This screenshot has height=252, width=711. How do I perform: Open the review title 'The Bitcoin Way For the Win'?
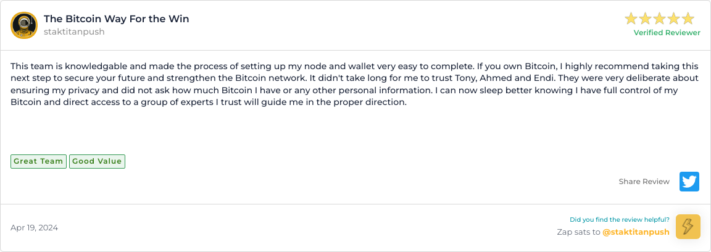pyautogui.click(x=116, y=19)
